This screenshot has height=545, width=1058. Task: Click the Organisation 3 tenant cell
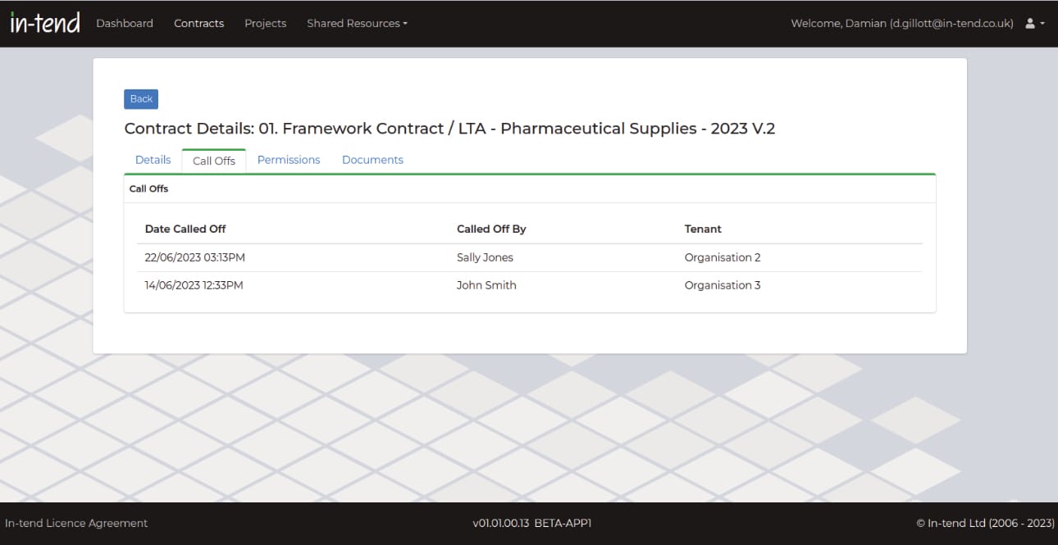(723, 285)
